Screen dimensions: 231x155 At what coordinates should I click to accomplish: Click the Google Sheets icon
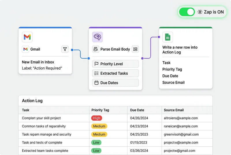tap(167, 37)
